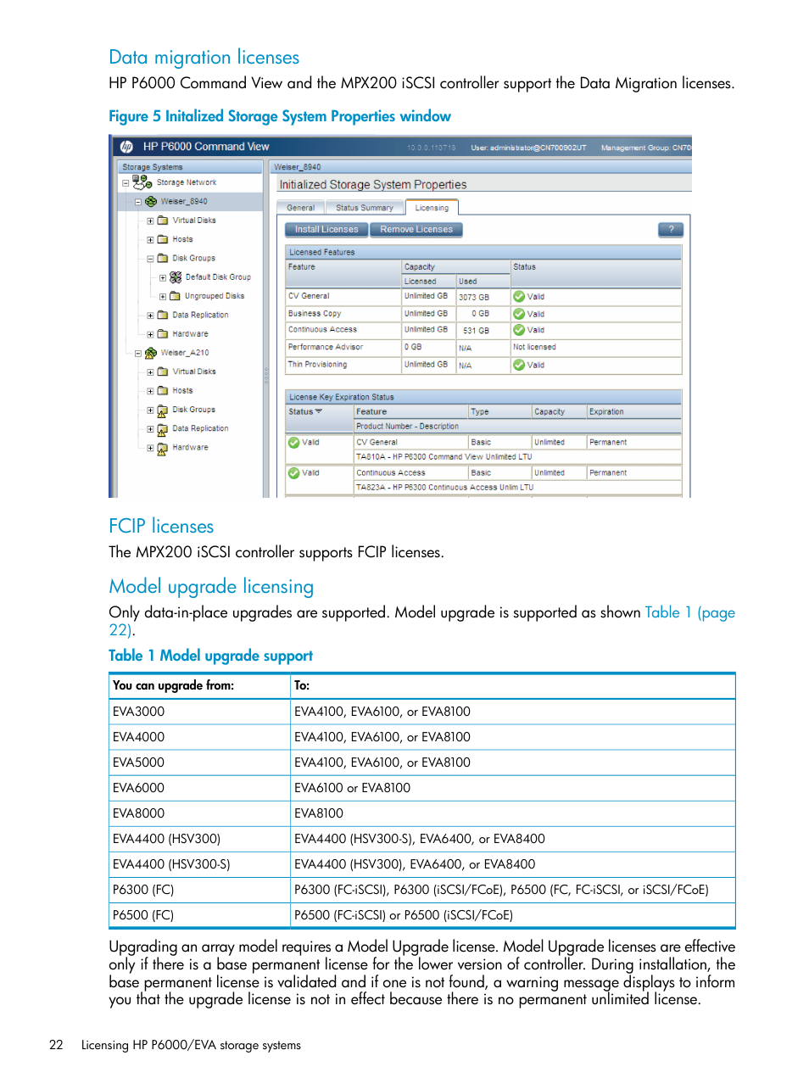The height and width of the screenshot is (1078, 809).
Task: Click the Hosts folder icon under Weiser_8940
Action: click(x=163, y=239)
